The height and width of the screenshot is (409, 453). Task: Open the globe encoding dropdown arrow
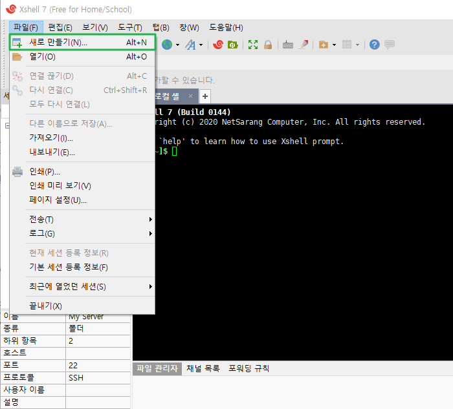click(177, 45)
